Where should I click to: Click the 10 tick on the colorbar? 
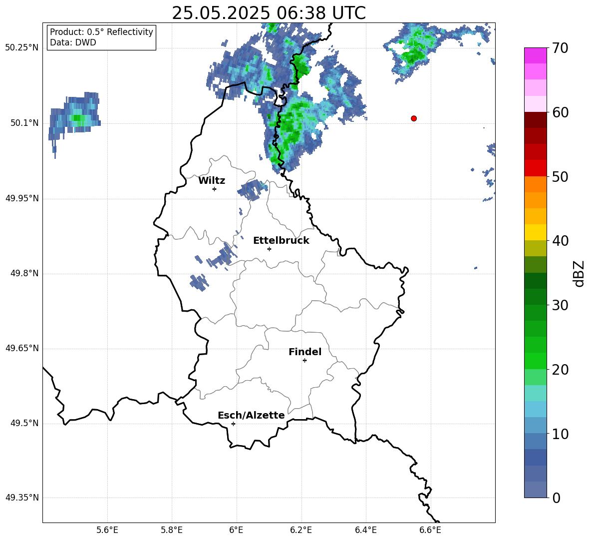coord(560,434)
